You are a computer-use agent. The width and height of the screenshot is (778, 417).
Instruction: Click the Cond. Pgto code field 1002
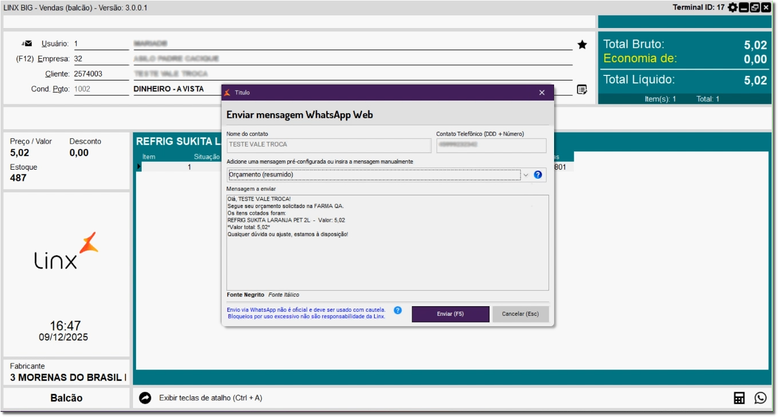pyautogui.click(x=102, y=89)
